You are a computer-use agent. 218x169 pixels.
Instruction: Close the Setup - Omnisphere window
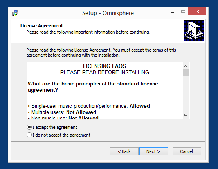tap(197, 11)
